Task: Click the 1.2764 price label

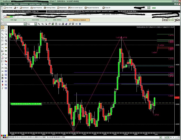Action: [x=156, y=115]
